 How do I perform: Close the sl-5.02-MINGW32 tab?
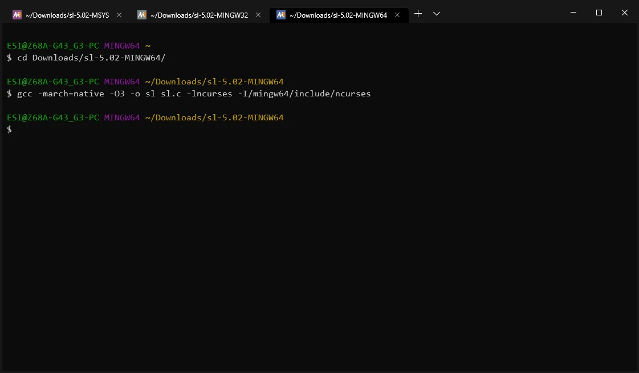click(258, 15)
